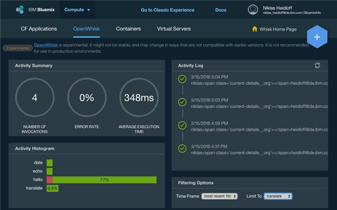337x210 pixels.
Task: Click Niklas Heidloff user name
Action: click(277, 8)
